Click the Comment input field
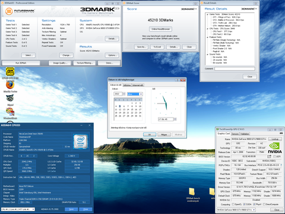This screenshot has width=285, height=214. pos(235,68)
